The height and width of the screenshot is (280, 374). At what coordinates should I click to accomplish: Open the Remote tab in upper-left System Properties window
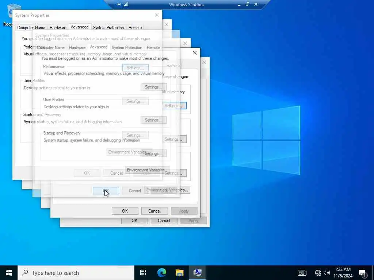pyautogui.click(x=135, y=28)
